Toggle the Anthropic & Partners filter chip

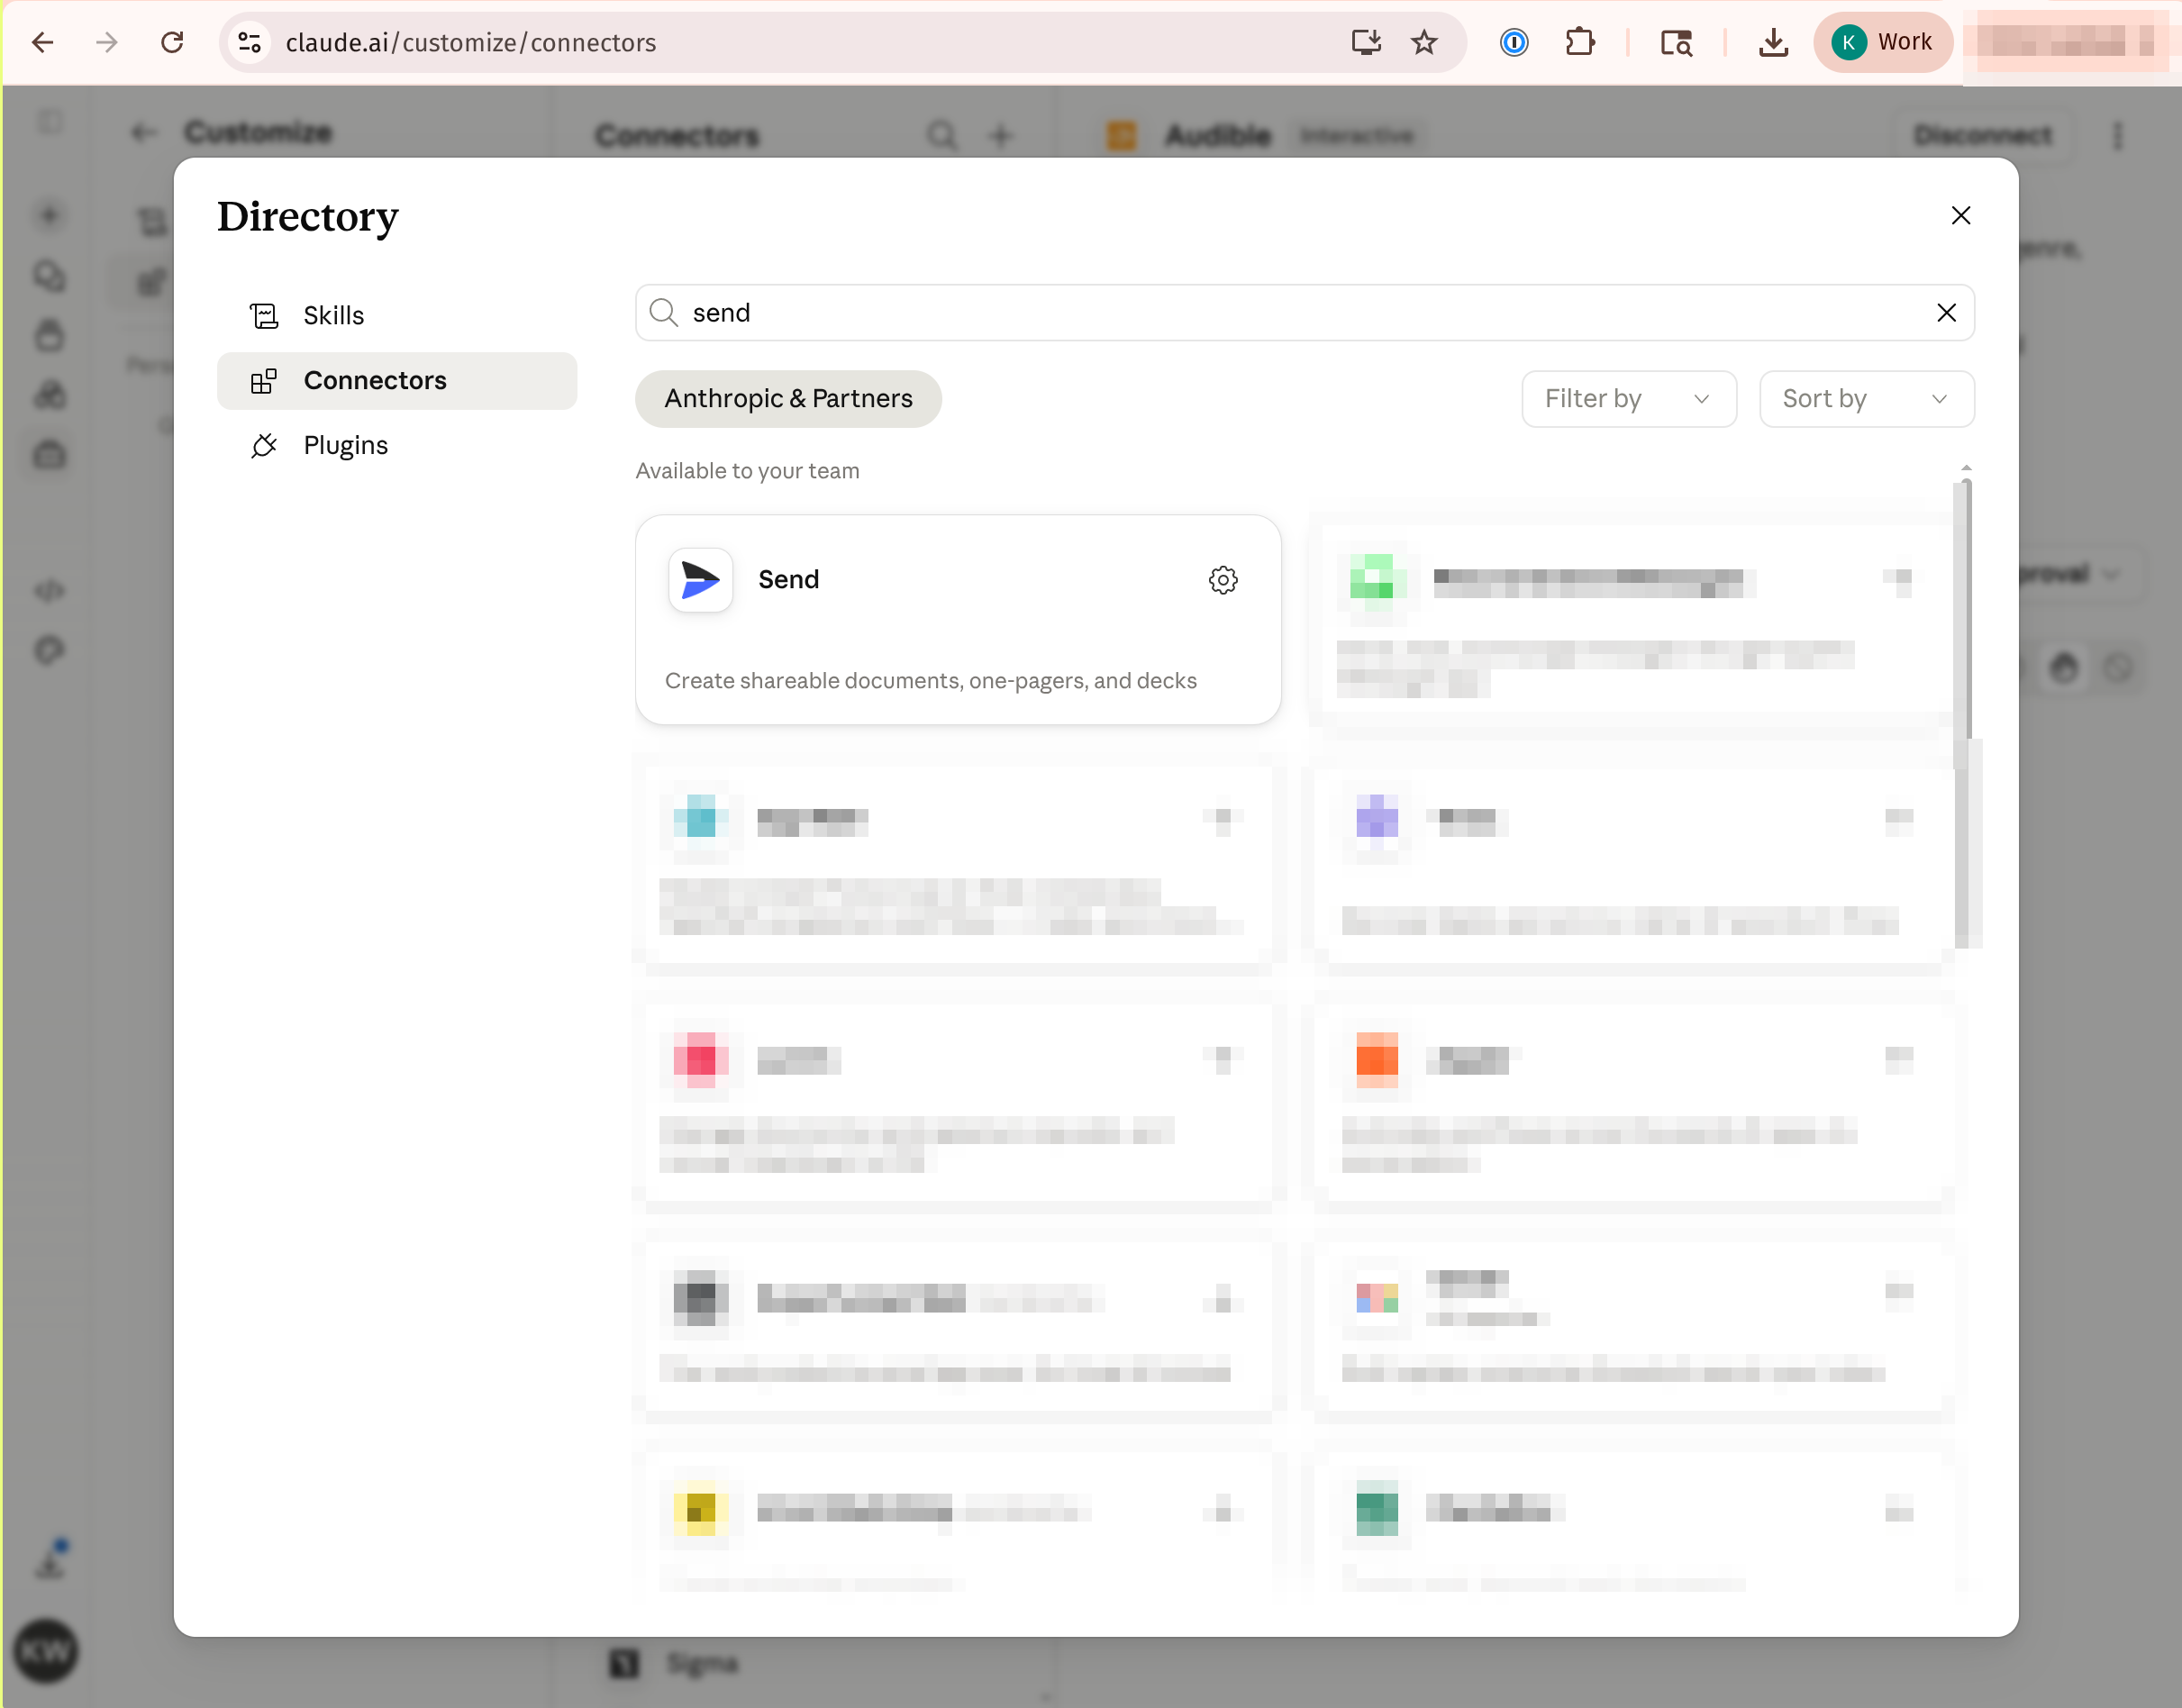pos(788,399)
